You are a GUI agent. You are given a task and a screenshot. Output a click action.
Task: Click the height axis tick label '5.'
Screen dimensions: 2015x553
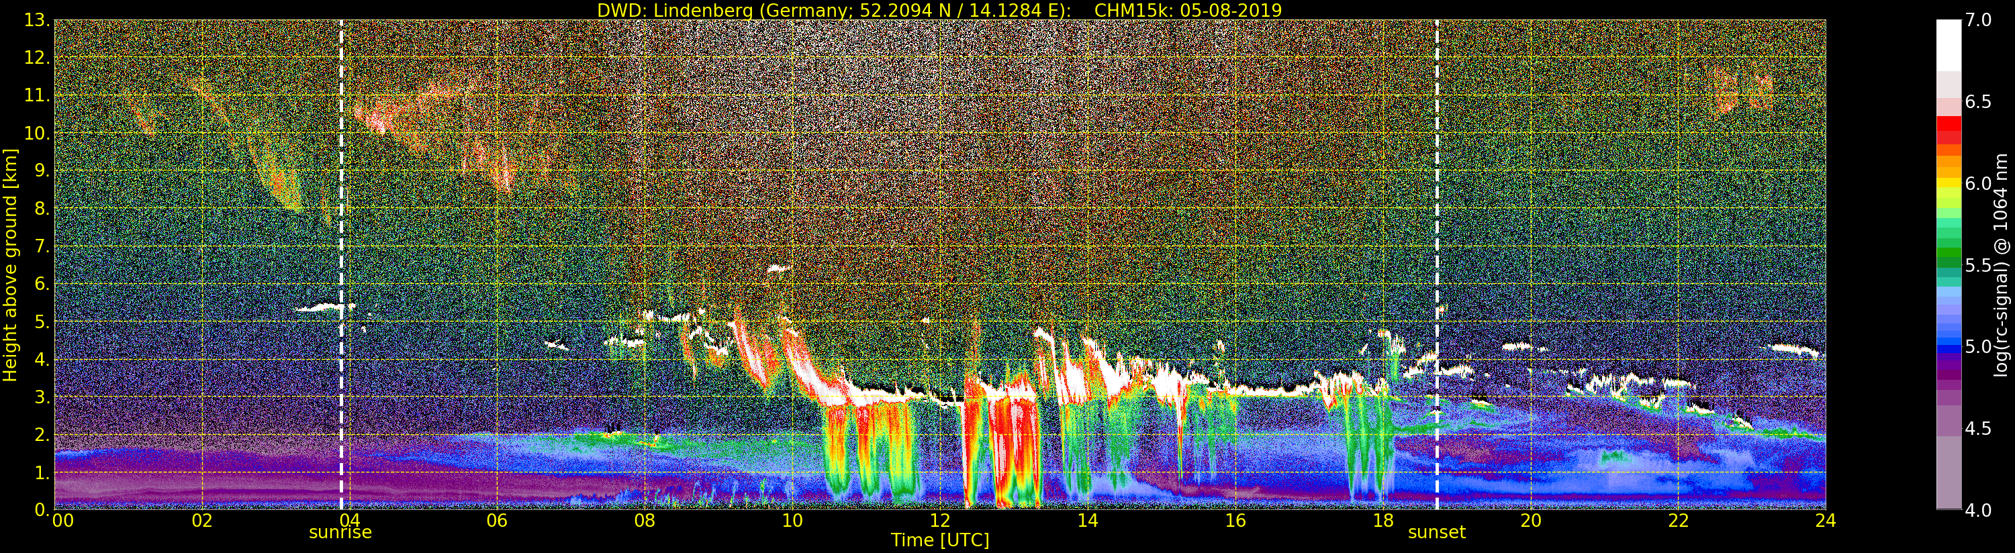(42, 321)
